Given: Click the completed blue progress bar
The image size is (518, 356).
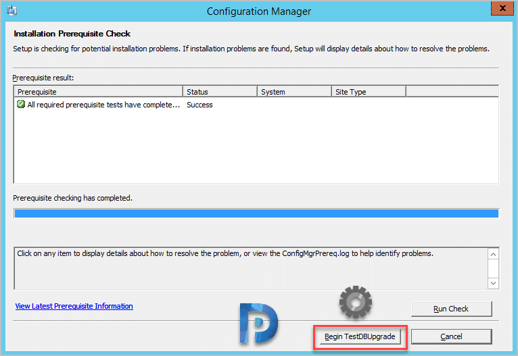Looking at the screenshot, I should [256, 213].
